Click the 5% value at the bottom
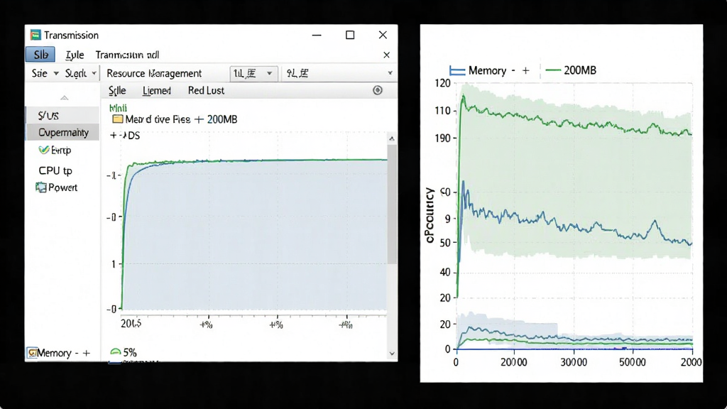The height and width of the screenshot is (409, 727). point(130,352)
